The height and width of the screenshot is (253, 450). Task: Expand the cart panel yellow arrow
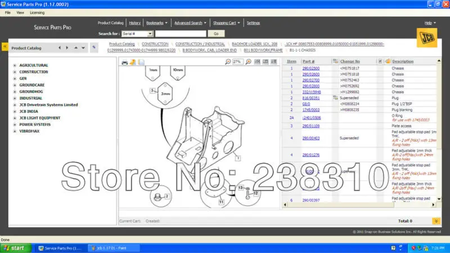[436, 221]
